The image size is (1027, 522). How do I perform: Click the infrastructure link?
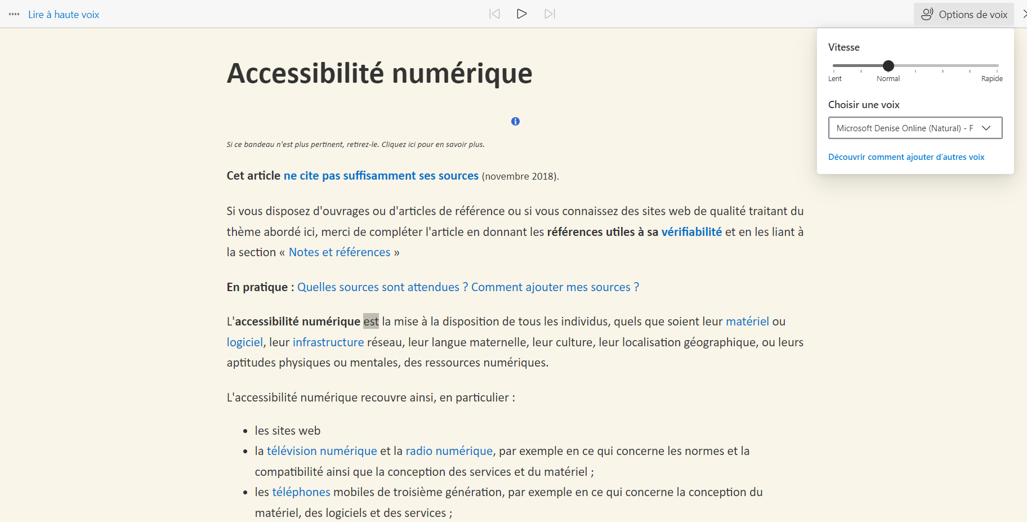tap(328, 342)
